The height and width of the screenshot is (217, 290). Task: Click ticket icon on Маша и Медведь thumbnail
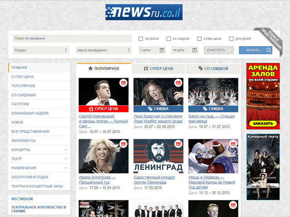(x=233, y=144)
